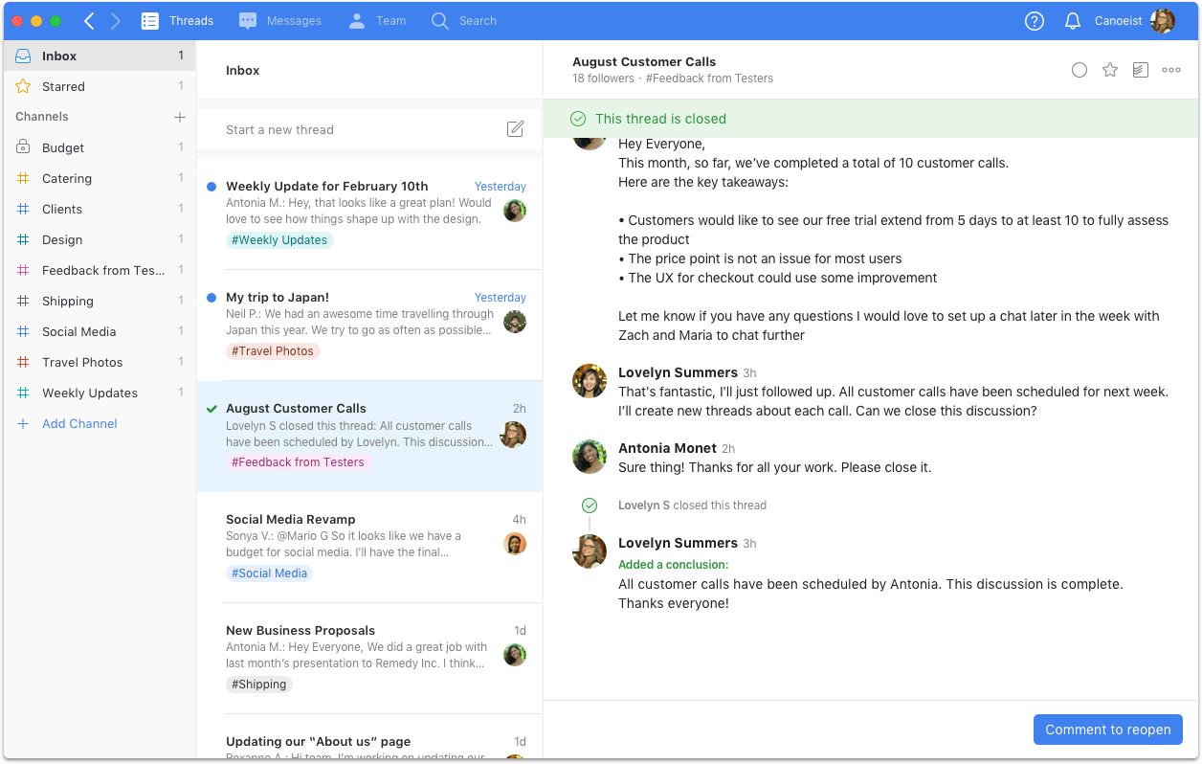Add a channel using plus icon beside Channels

pyautogui.click(x=179, y=117)
